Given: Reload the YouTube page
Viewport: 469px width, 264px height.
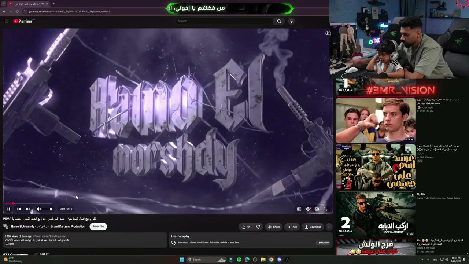Looking at the screenshot, I should (17, 11).
